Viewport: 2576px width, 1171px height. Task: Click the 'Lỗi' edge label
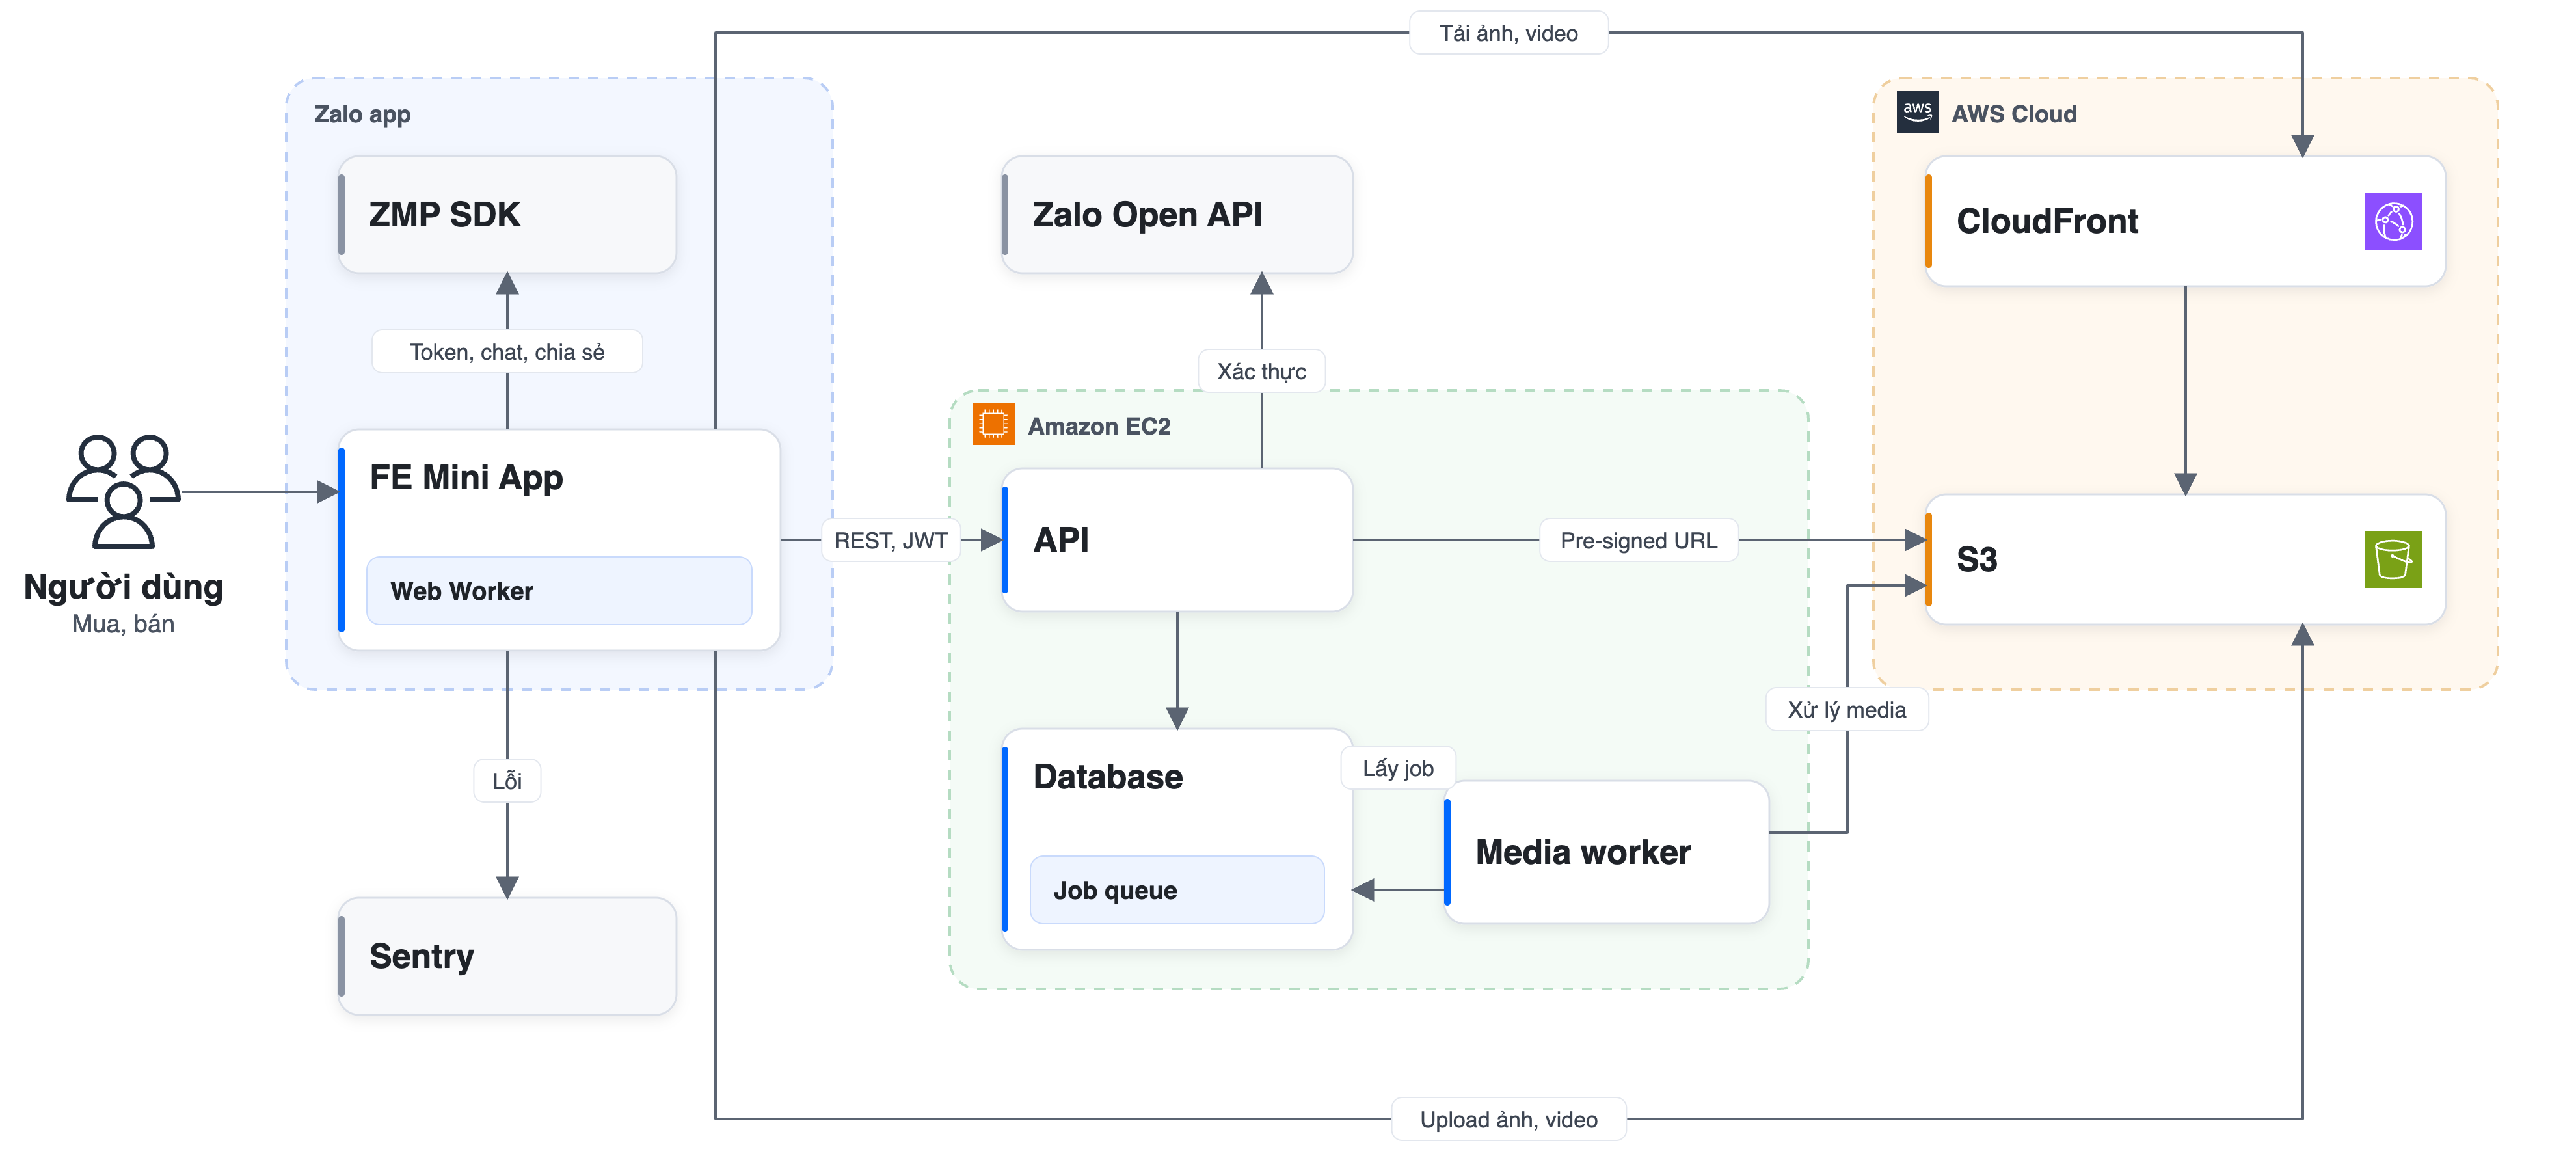pos(507,781)
